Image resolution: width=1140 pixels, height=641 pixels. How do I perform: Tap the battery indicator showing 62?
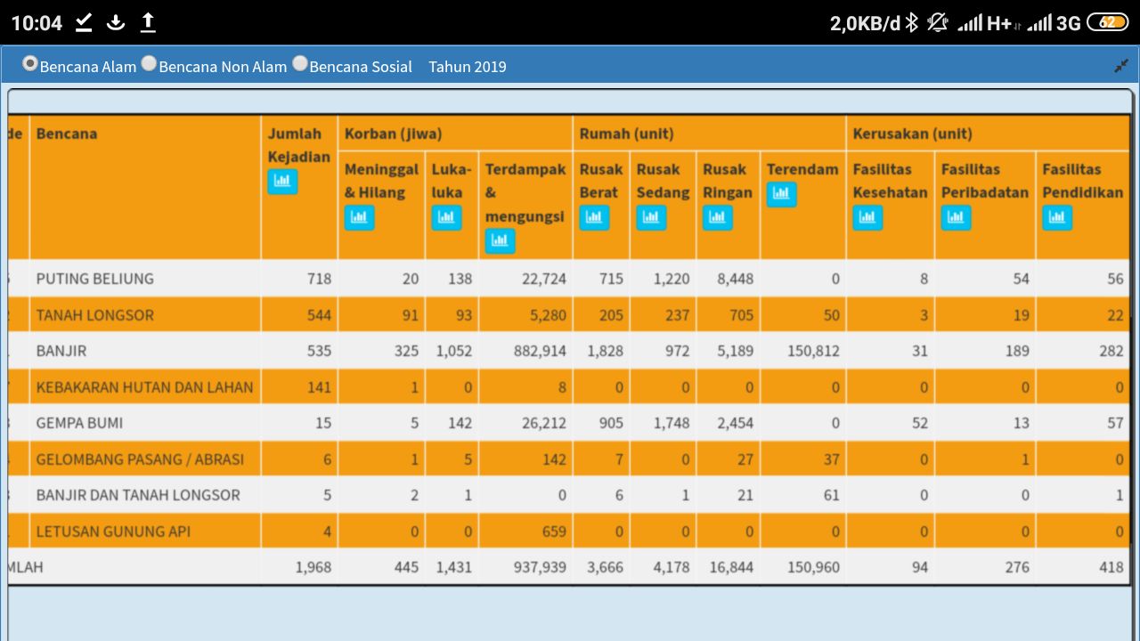pos(1108,22)
